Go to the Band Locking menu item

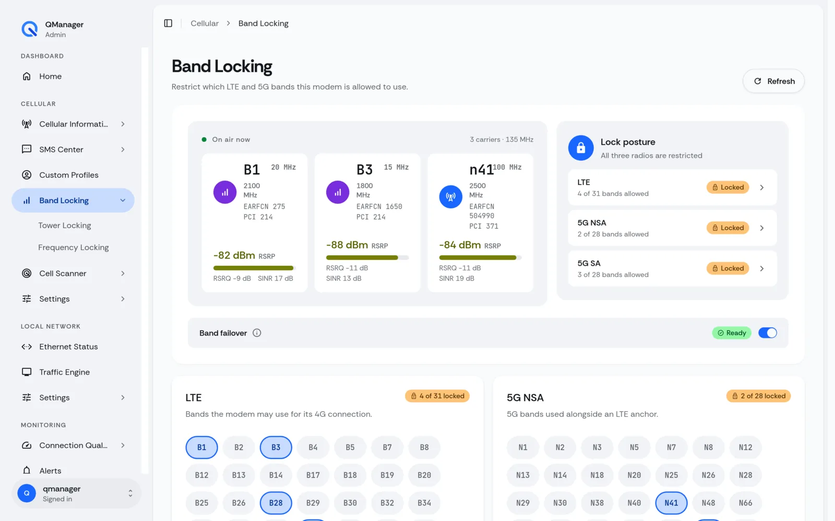pyautogui.click(x=73, y=201)
